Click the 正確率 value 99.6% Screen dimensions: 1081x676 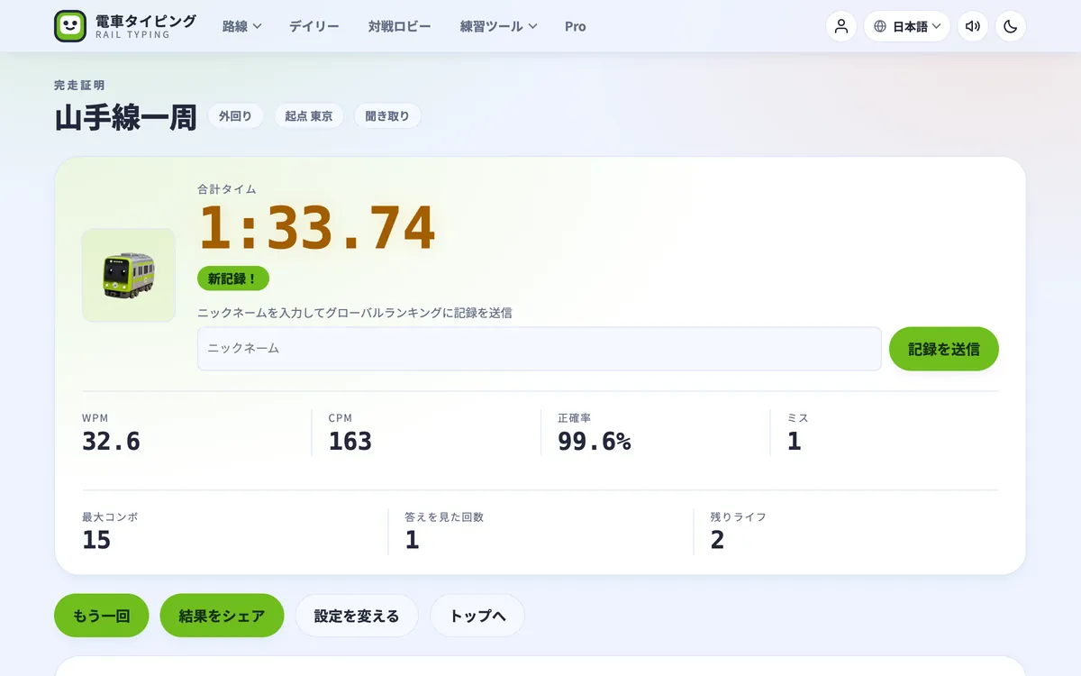pyautogui.click(x=595, y=441)
